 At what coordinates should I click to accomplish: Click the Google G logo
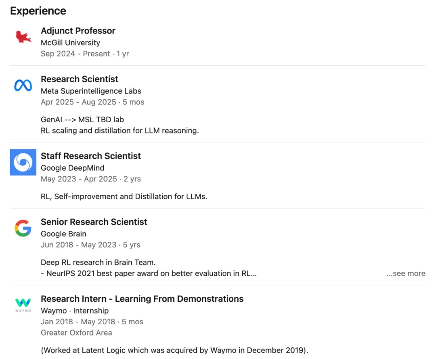23,228
